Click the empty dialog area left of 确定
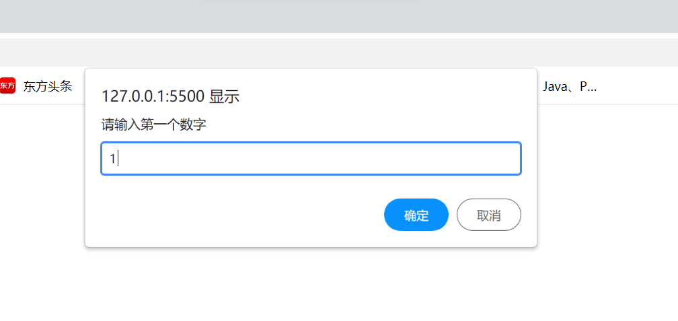The width and height of the screenshot is (678, 321). (x=235, y=215)
